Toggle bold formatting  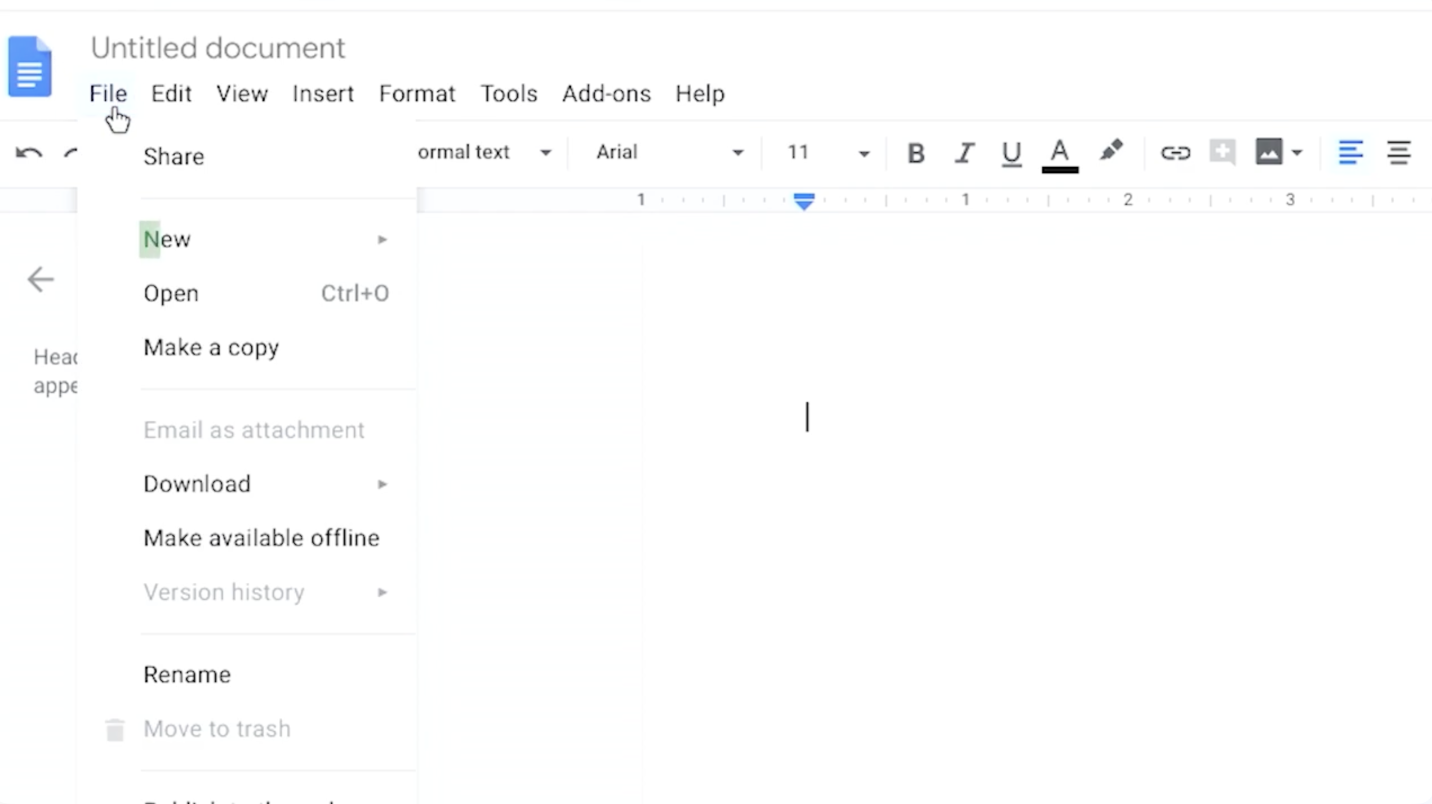(x=916, y=153)
